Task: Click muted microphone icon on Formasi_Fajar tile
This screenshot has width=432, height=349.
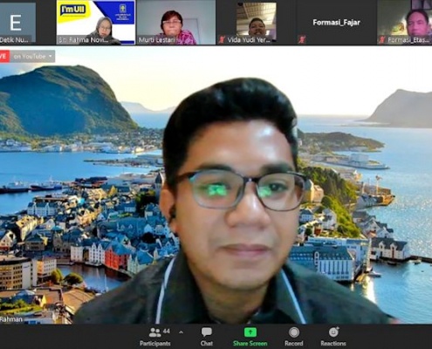Action: point(302,40)
